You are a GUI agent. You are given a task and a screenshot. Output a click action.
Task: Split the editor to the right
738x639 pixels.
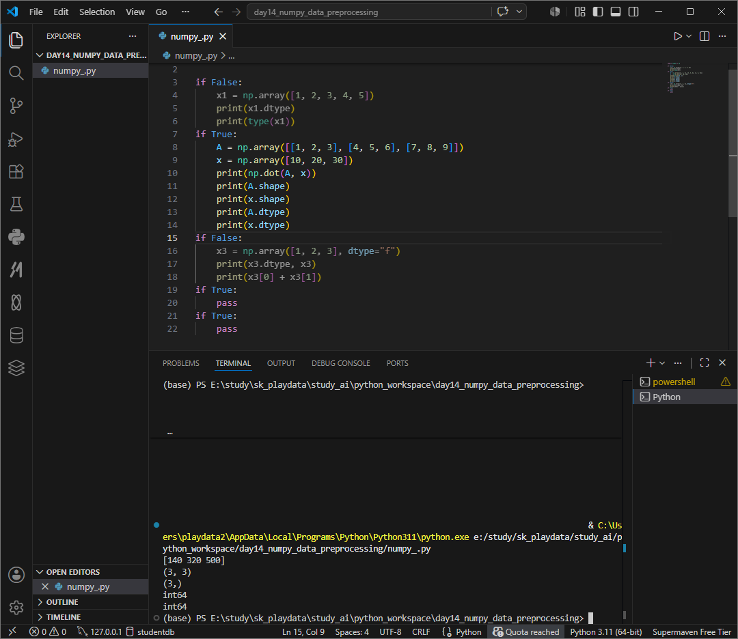[705, 36]
